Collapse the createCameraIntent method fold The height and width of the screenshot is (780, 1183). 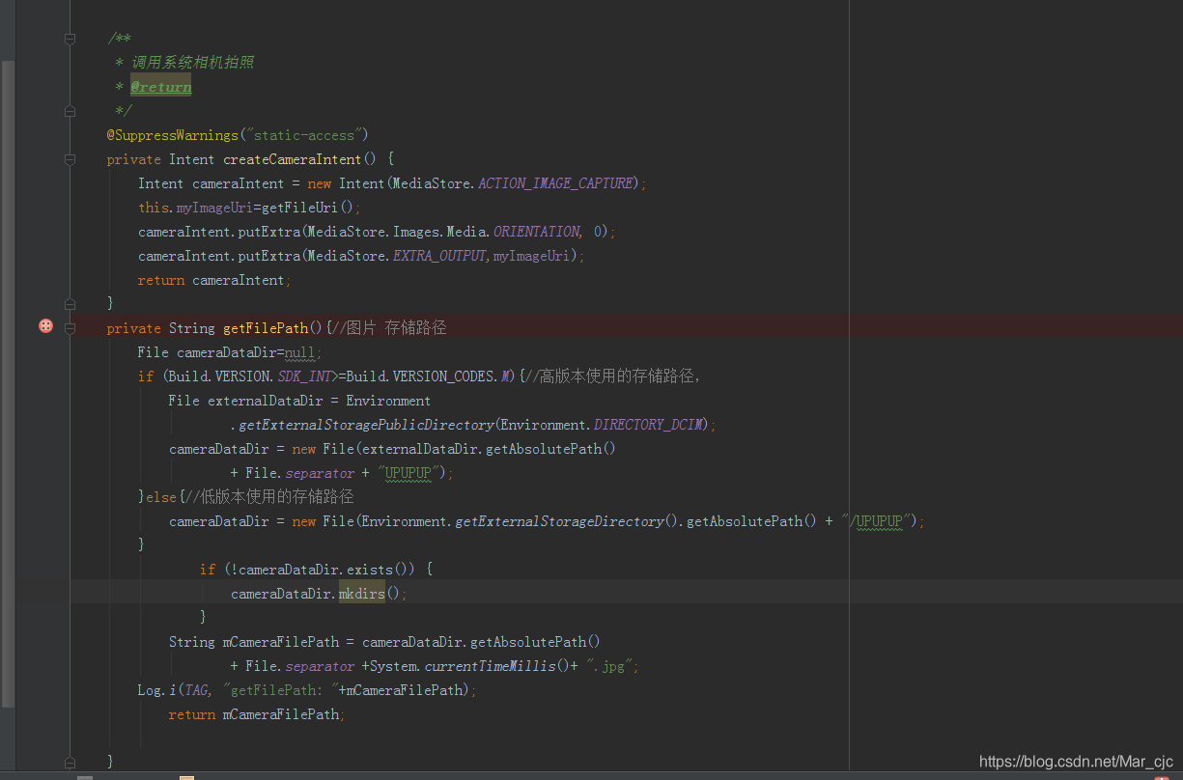tap(70, 159)
